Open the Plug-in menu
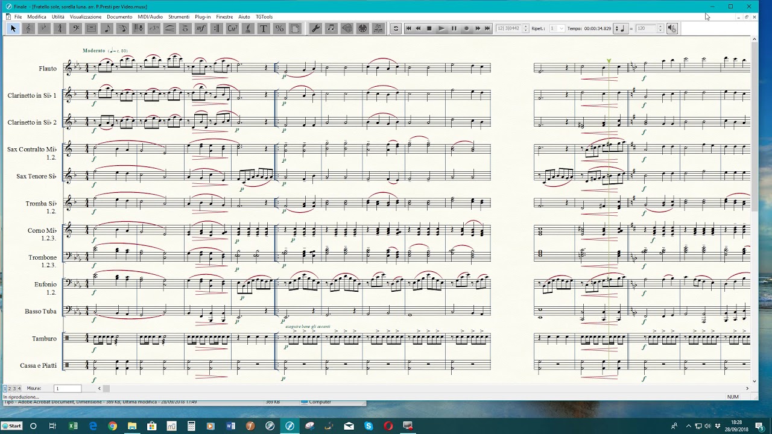 203,17
